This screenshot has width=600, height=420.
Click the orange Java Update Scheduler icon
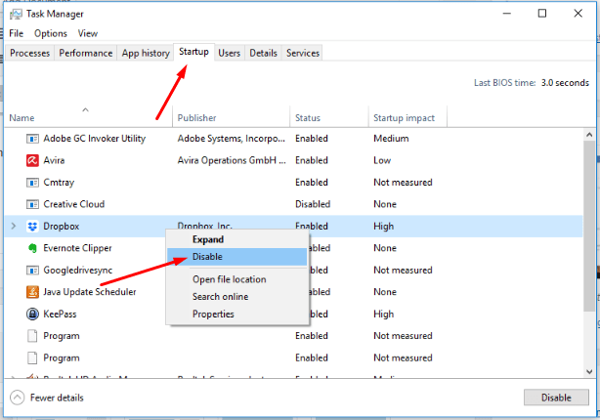(32, 292)
